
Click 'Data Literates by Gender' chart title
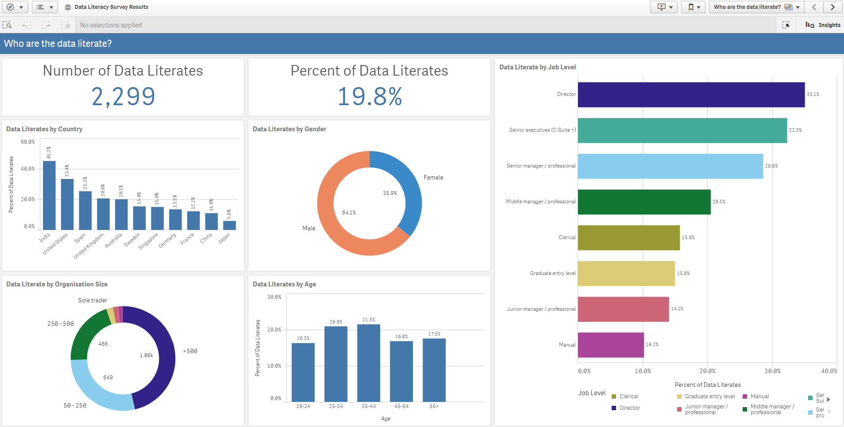tap(289, 129)
